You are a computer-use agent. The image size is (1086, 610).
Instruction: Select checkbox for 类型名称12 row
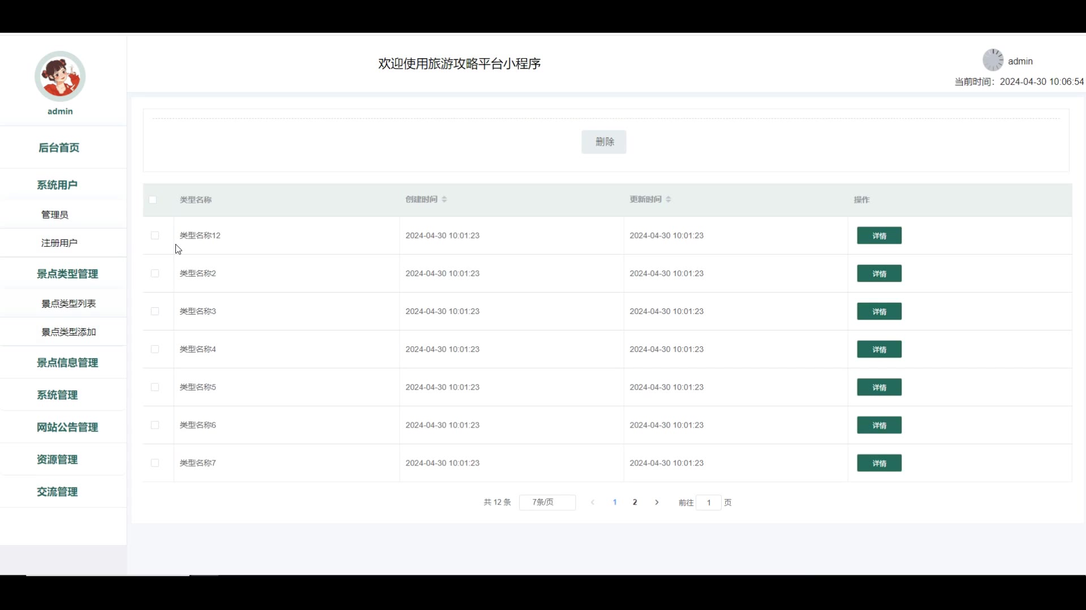(155, 236)
